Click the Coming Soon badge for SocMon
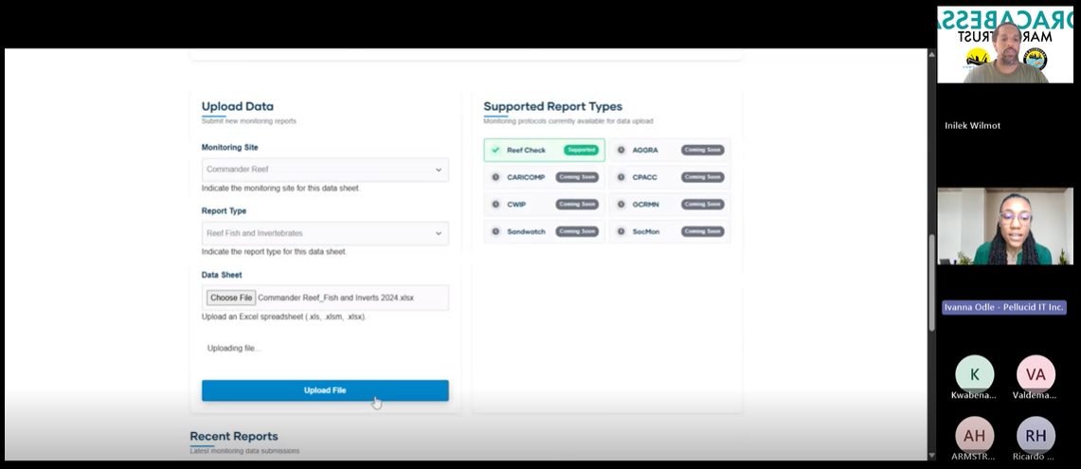1081x469 pixels. [x=703, y=231]
